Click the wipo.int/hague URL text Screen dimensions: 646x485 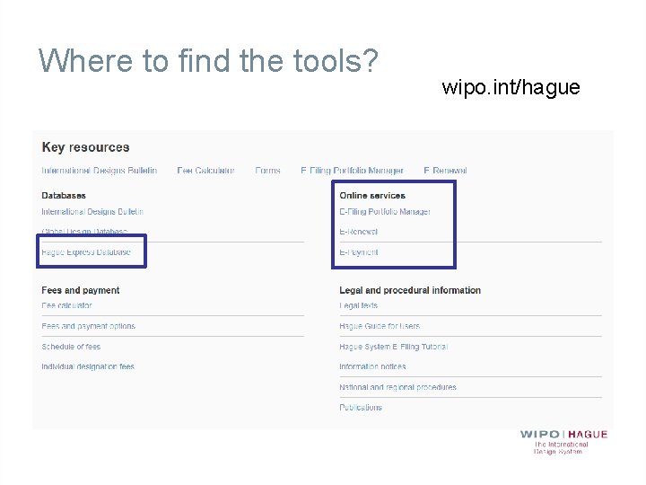click(x=511, y=87)
